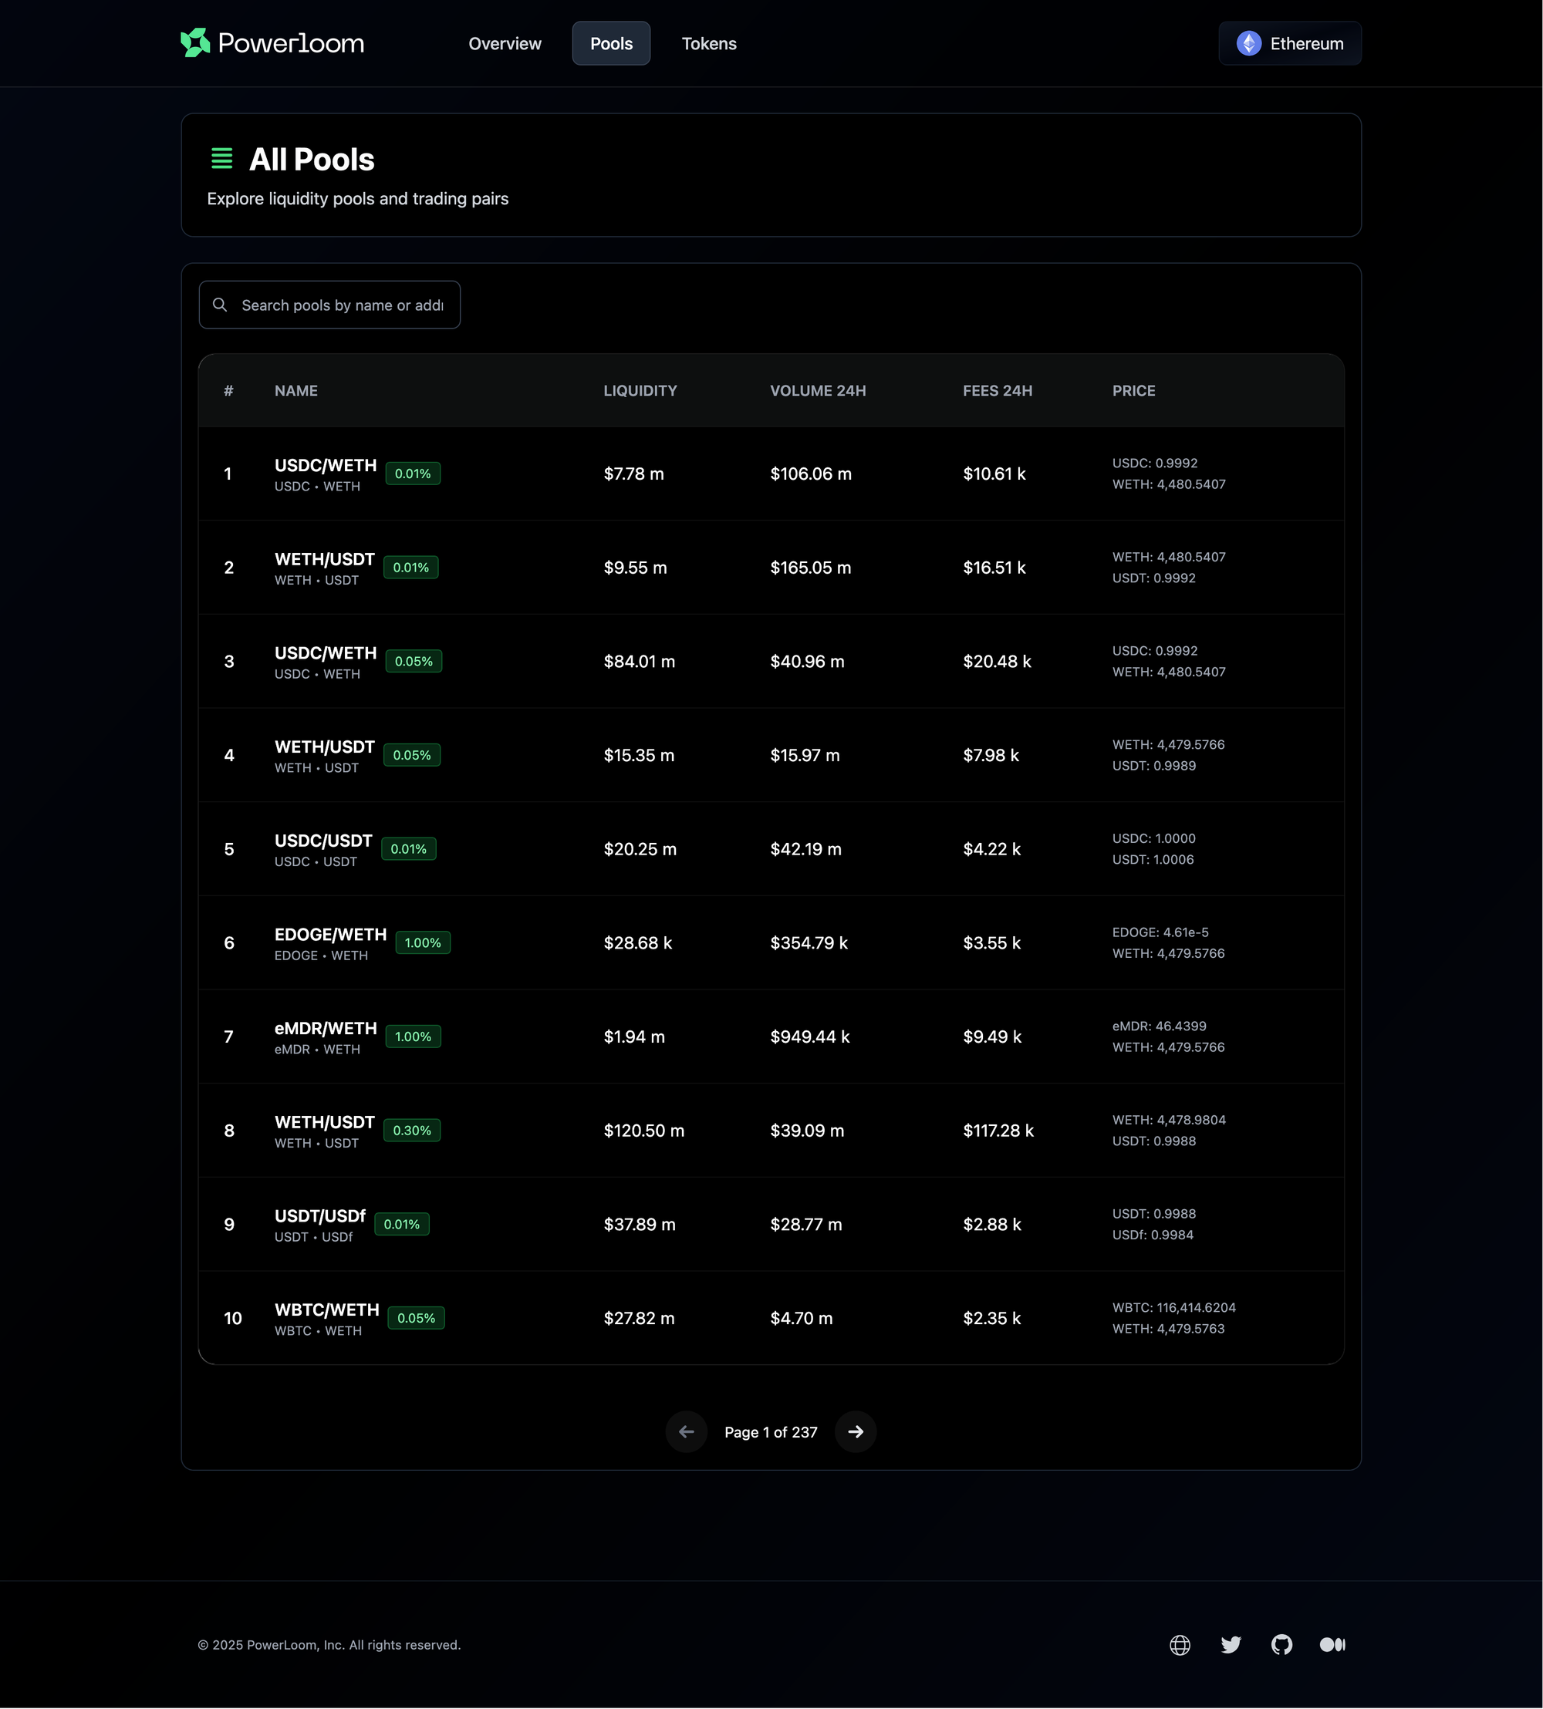The image size is (1543, 1709).
Task: Switch to the Overview tab
Action: (505, 43)
